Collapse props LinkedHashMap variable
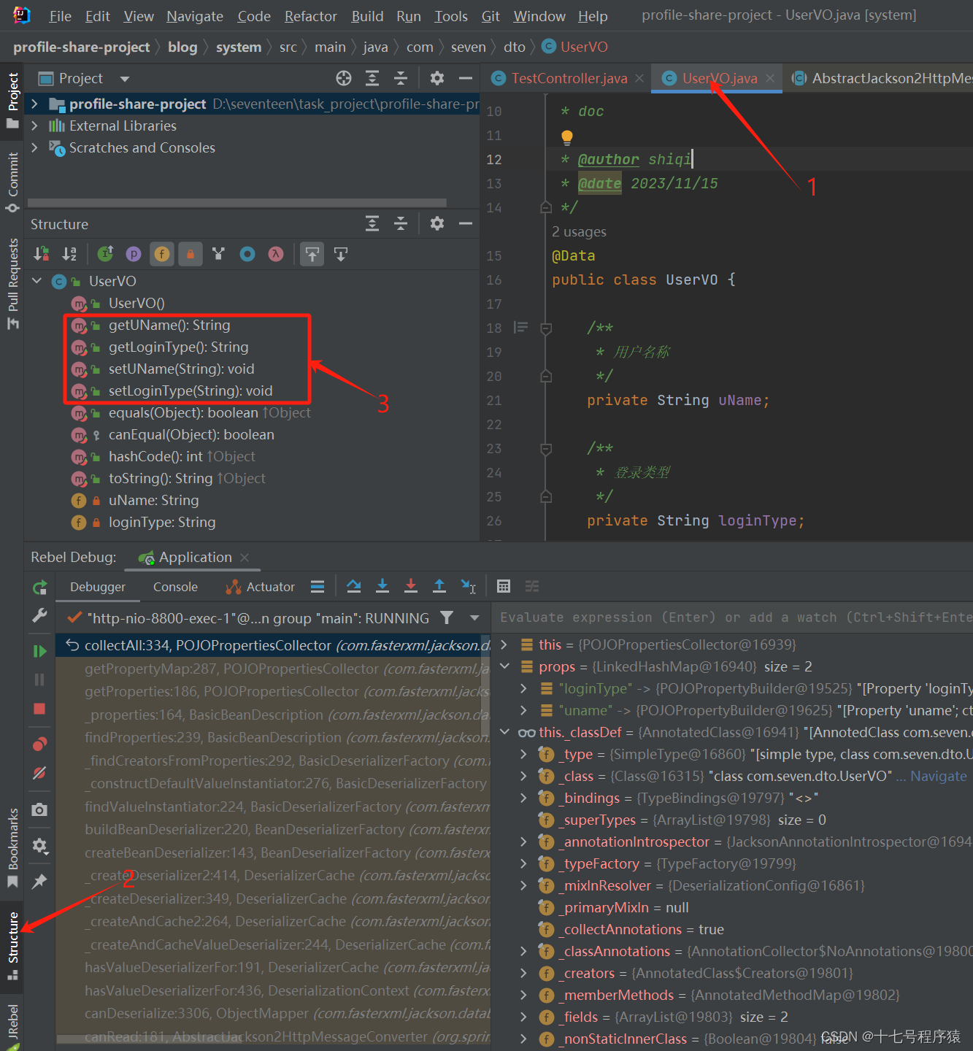This screenshot has width=973, height=1051. pyautogui.click(x=504, y=666)
